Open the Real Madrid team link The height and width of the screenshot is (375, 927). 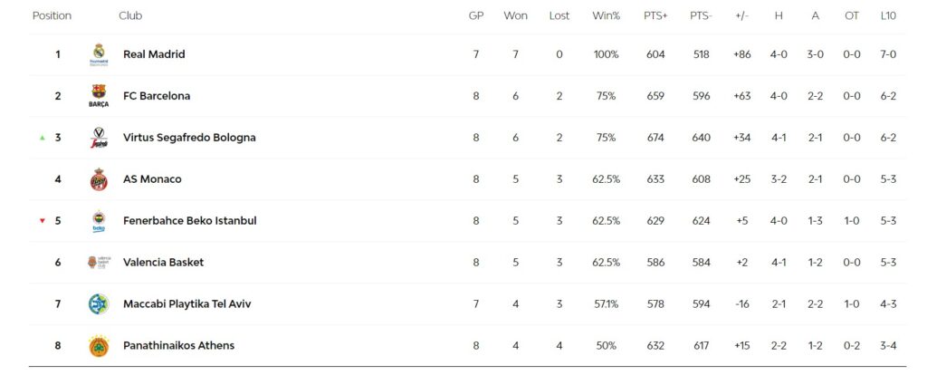154,54
